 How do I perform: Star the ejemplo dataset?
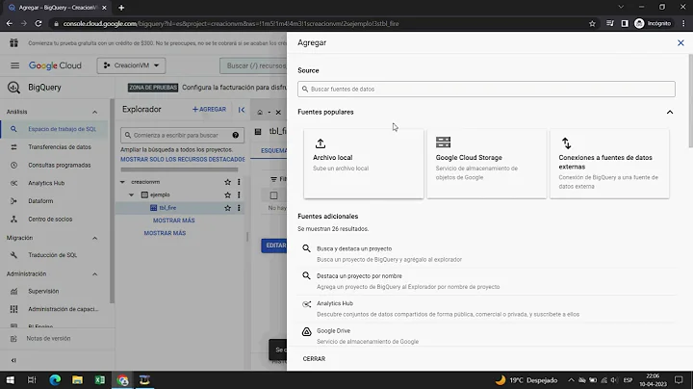tap(227, 194)
